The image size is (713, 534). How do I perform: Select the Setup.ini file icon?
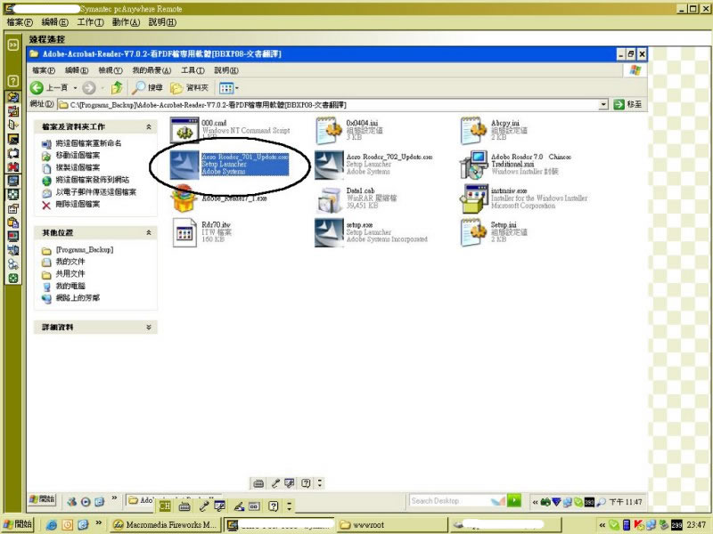tap(473, 232)
